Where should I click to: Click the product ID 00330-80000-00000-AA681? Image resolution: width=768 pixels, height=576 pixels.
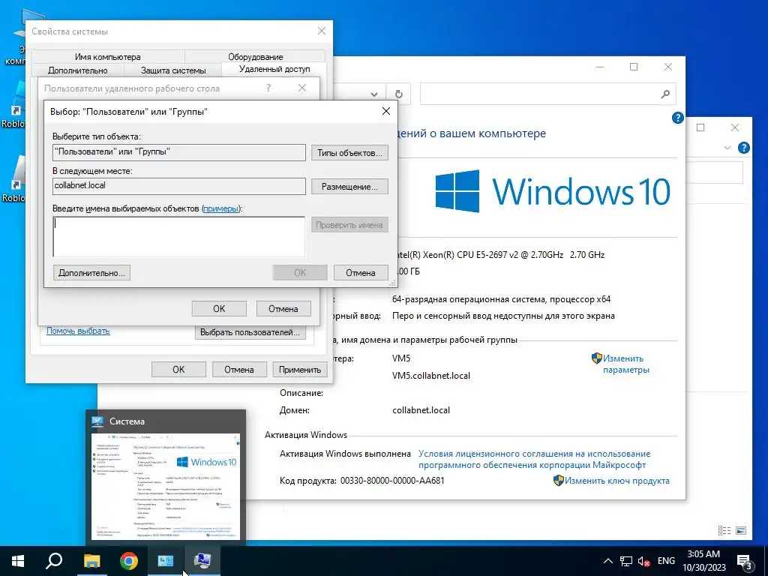coord(392,481)
